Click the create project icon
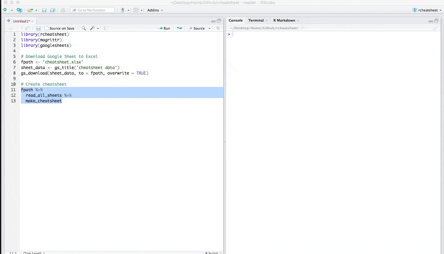 coord(19,10)
